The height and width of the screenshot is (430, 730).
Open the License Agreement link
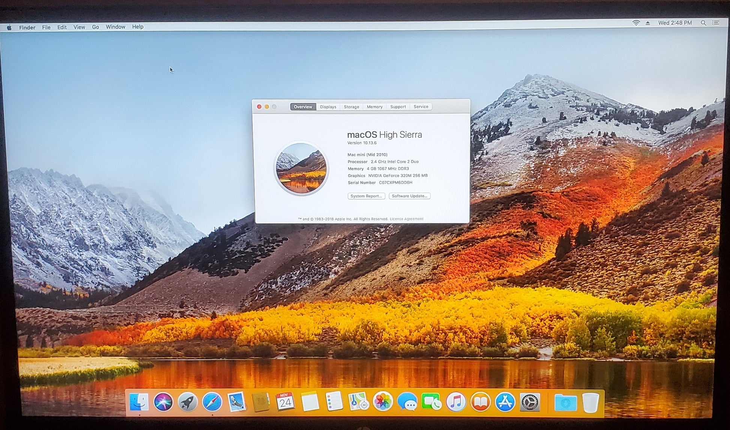tap(406, 219)
